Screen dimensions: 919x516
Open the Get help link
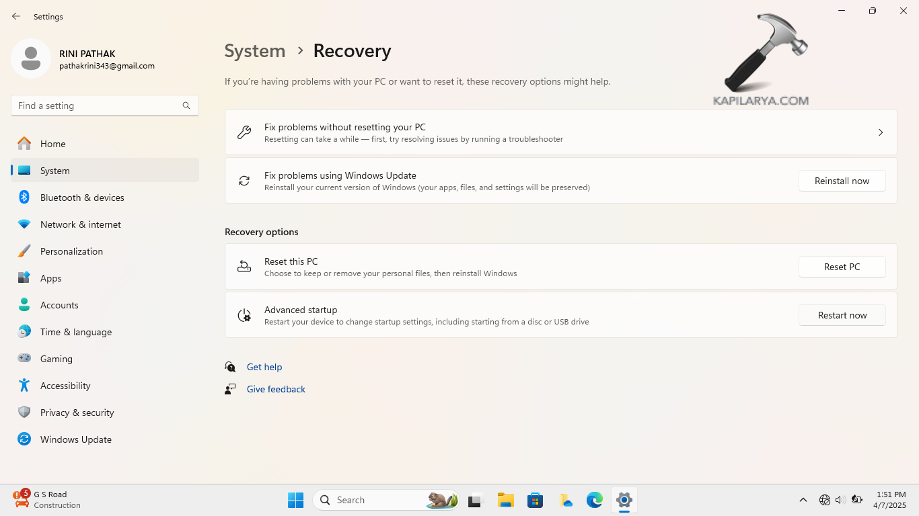[x=264, y=367]
